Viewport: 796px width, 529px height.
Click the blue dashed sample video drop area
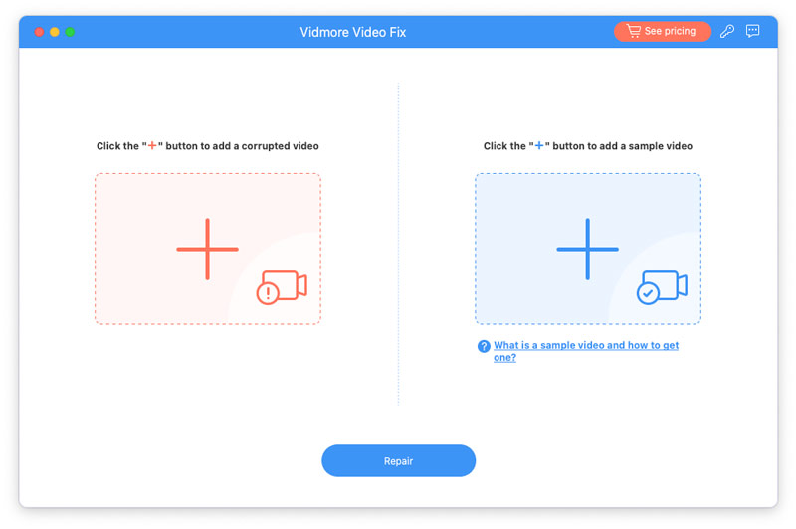point(588,249)
